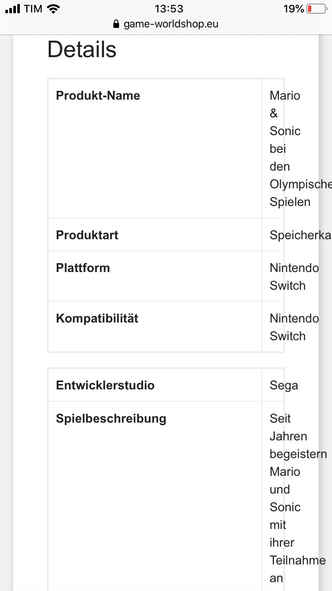This screenshot has width=332, height=591.
Task: Tap the cellular signal strength icon
Action: click(x=13, y=9)
